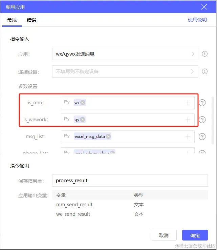Toggle the Py mode for is_wework
The image size is (217, 250).
(67, 119)
